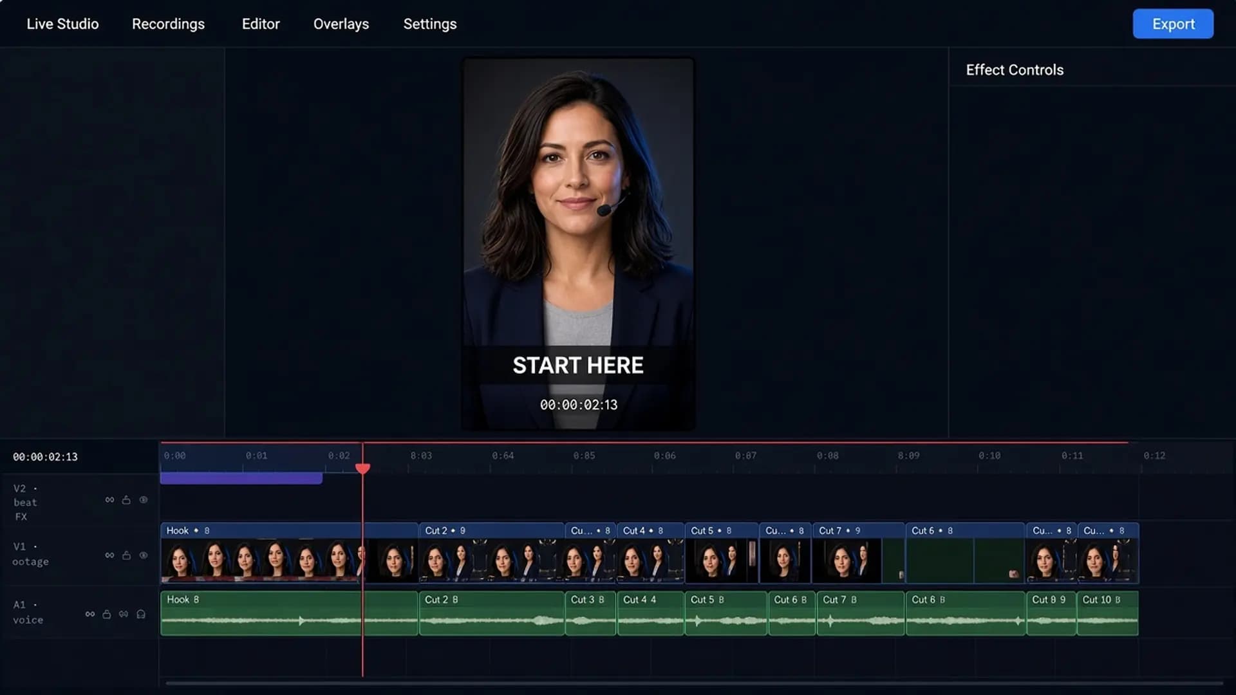
Task: Select the purple beat FX clip on V2
Action: (241, 478)
